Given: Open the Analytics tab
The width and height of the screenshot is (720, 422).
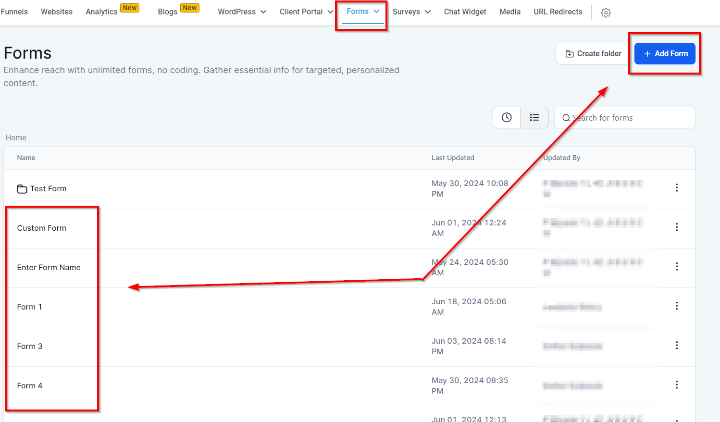Looking at the screenshot, I should click(x=101, y=12).
